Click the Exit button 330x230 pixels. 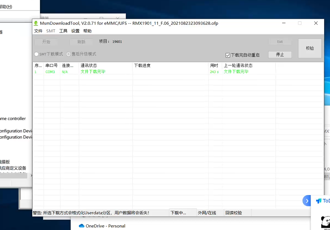[280, 42]
